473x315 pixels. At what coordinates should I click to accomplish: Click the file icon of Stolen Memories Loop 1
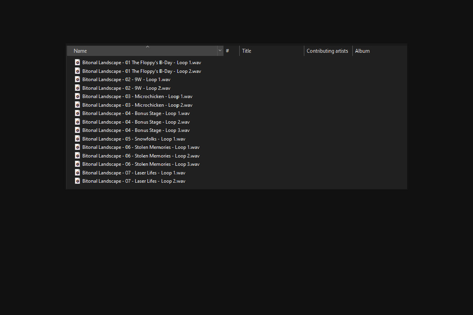pos(78,147)
